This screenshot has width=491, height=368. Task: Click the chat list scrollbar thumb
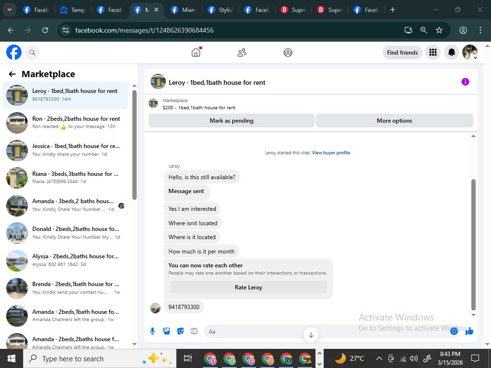click(134, 145)
